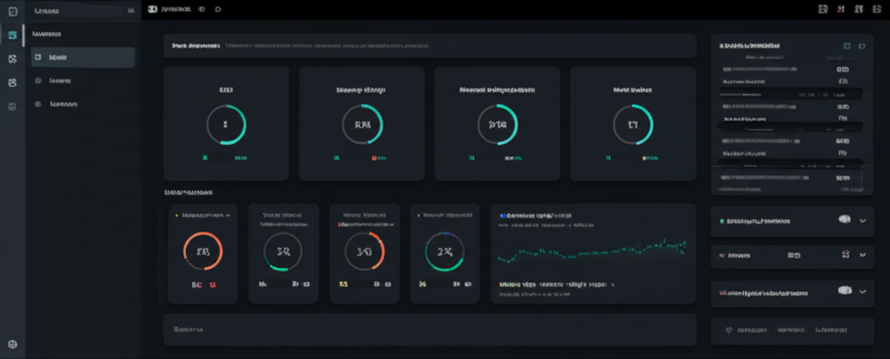Click the top icon in the left icon rail
890x359 pixels.
click(x=12, y=11)
